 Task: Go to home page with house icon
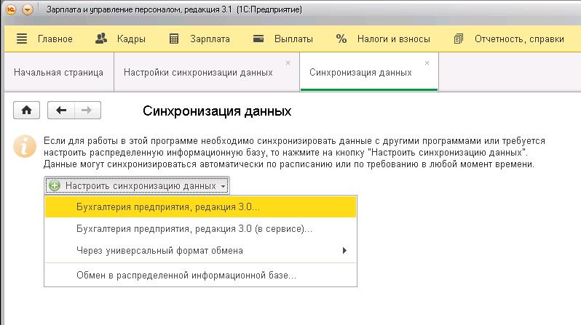(x=26, y=110)
